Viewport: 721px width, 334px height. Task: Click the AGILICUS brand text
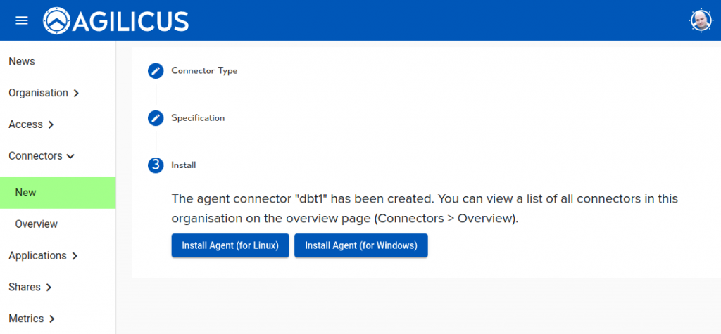132,21
